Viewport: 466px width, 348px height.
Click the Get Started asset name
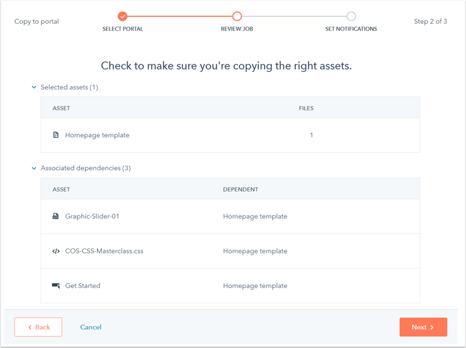click(x=82, y=285)
